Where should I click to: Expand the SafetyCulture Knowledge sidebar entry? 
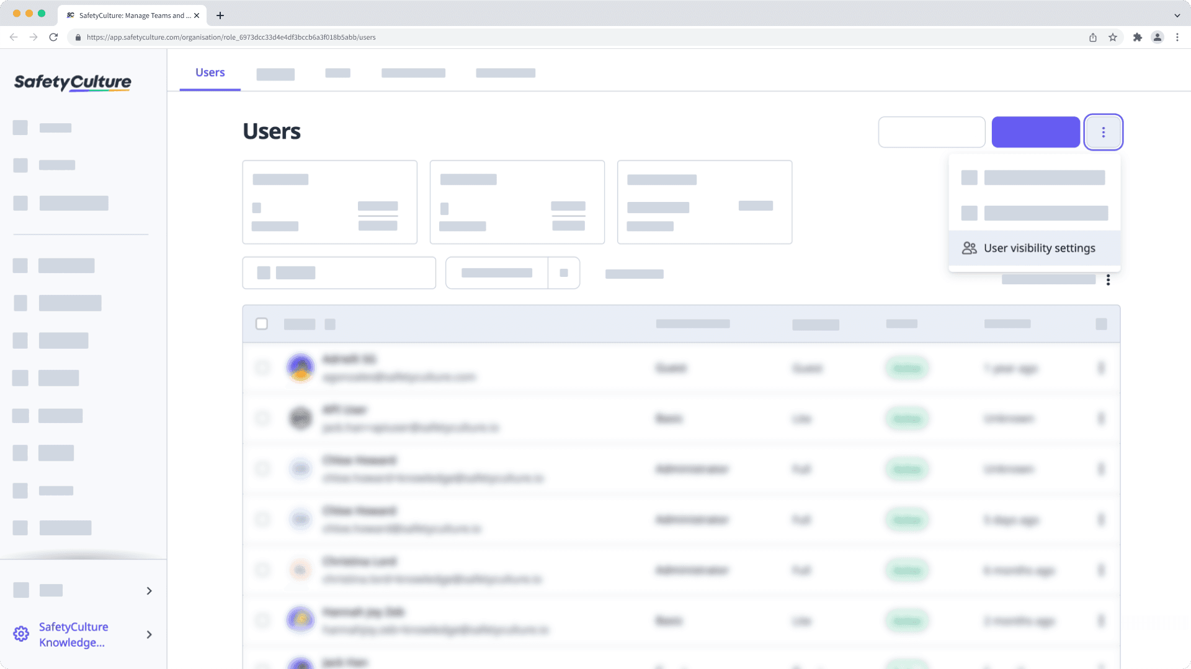point(149,634)
